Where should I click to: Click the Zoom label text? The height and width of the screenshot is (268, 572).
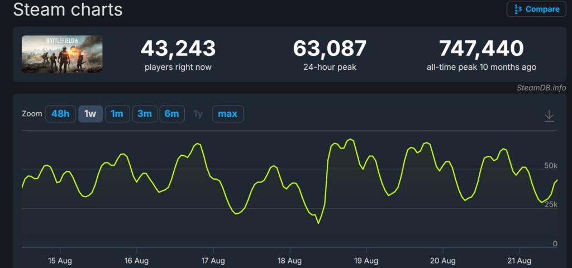pyautogui.click(x=32, y=114)
